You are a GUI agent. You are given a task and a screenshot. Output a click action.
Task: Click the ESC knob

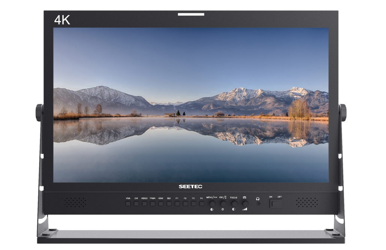point(223,203)
